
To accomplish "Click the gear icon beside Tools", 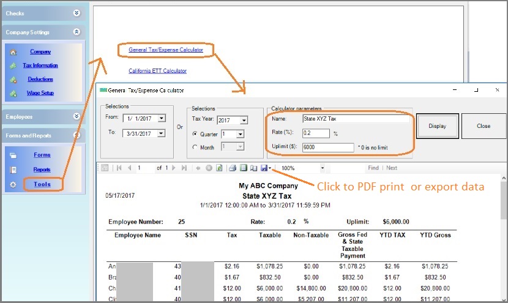I will pos(13,184).
